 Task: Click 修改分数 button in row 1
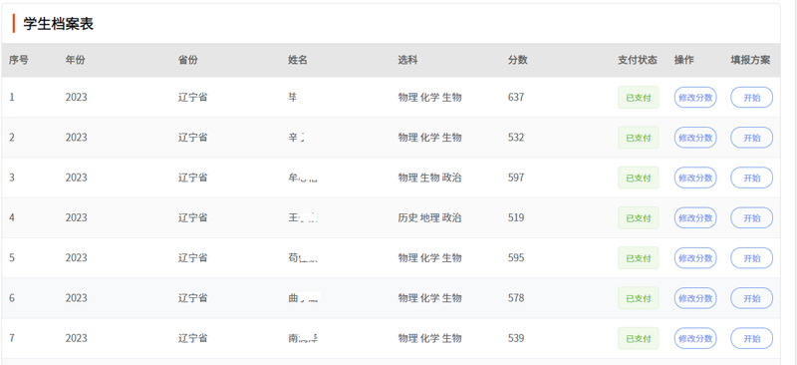[695, 97]
